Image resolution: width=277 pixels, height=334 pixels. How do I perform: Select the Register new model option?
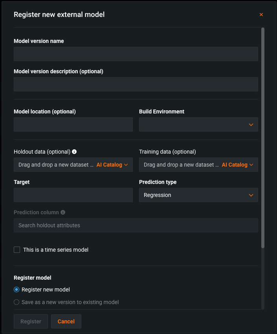pyautogui.click(x=17, y=290)
